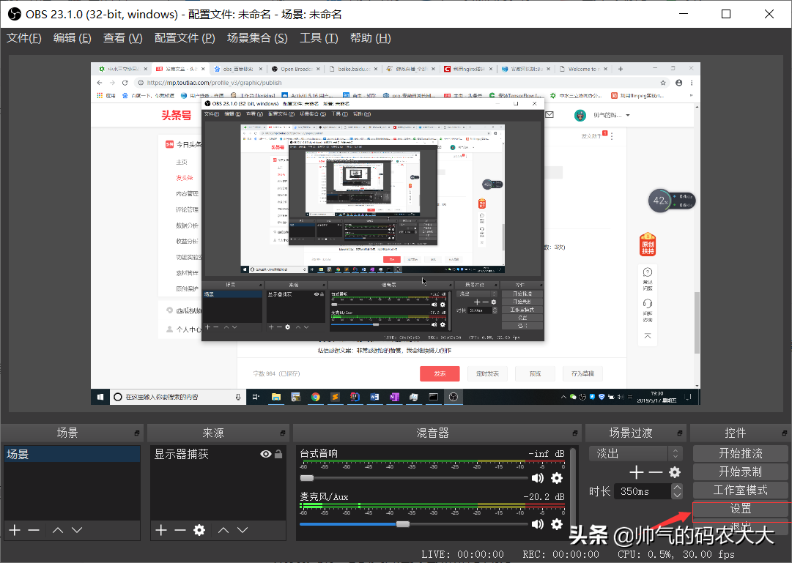This screenshot has height=563, width=792.
Task: Click the LIVE: 00:00:00 status text
Action: (463, 554)
